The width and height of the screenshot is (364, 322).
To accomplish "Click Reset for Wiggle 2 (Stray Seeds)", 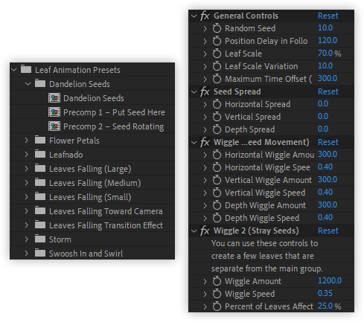I will (x=328, y=231).
